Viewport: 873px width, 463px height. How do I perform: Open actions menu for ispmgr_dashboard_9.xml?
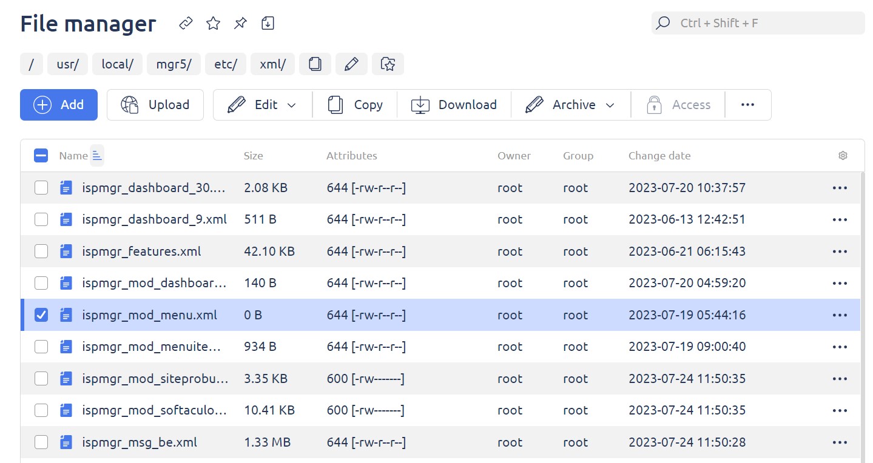[840, 219]
